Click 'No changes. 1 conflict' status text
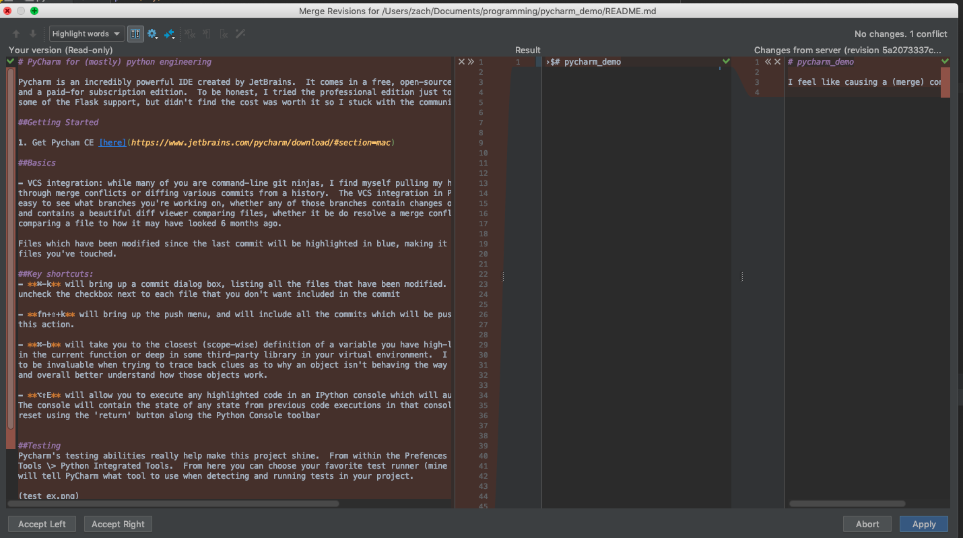Image resolution: width=963 pixels, height=538 pixels. pos(900,34)
